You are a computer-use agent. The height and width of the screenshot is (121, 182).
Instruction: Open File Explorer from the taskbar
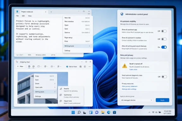[x=103, y=112]
